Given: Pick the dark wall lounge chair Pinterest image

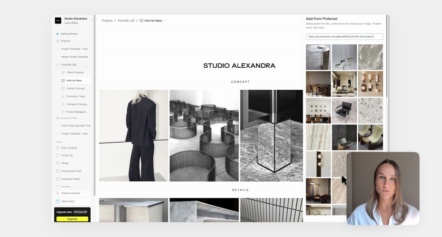Looking at the screenshot, I should pyautogui.click(x=344, y=137).
